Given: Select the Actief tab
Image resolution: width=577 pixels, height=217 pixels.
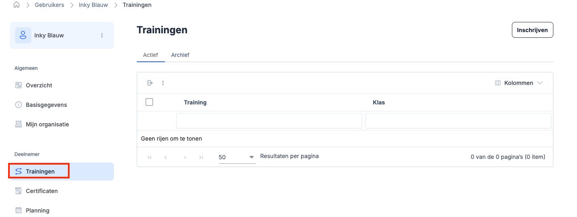Looking at the screenshot, I should pos(151,55).
